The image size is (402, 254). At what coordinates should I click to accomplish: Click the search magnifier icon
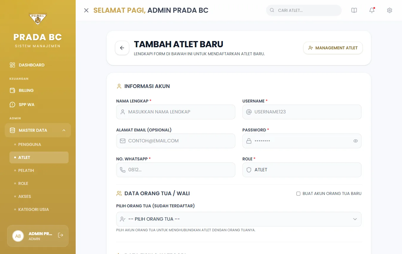point(272,10)
